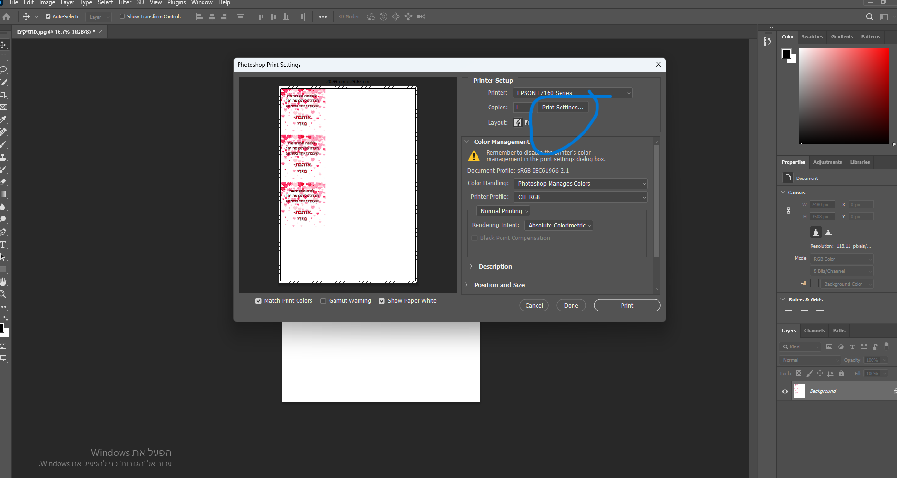The height and width of the screenshot is (478, 897).
Task: Open the Libraries tab
Action: point(860,162)
